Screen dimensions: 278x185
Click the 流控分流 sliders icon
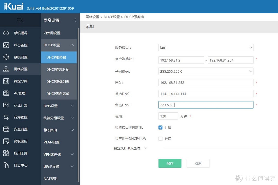[6, 81]
